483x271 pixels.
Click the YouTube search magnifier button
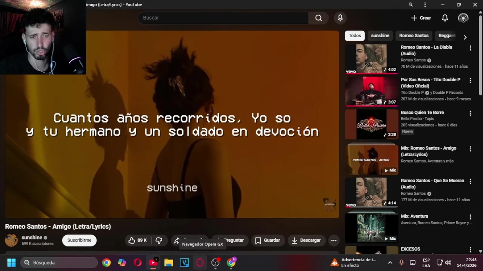[318, 18]
